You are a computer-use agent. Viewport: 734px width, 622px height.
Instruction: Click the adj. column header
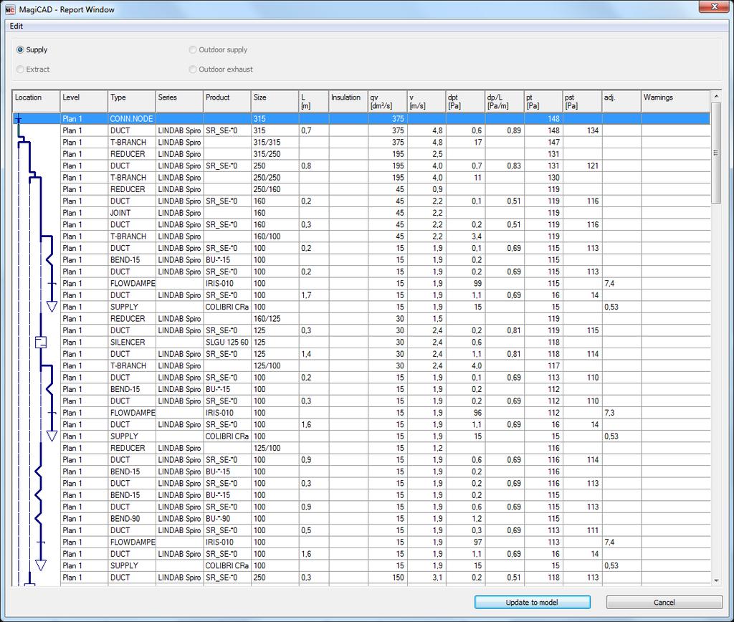point(622,101)
